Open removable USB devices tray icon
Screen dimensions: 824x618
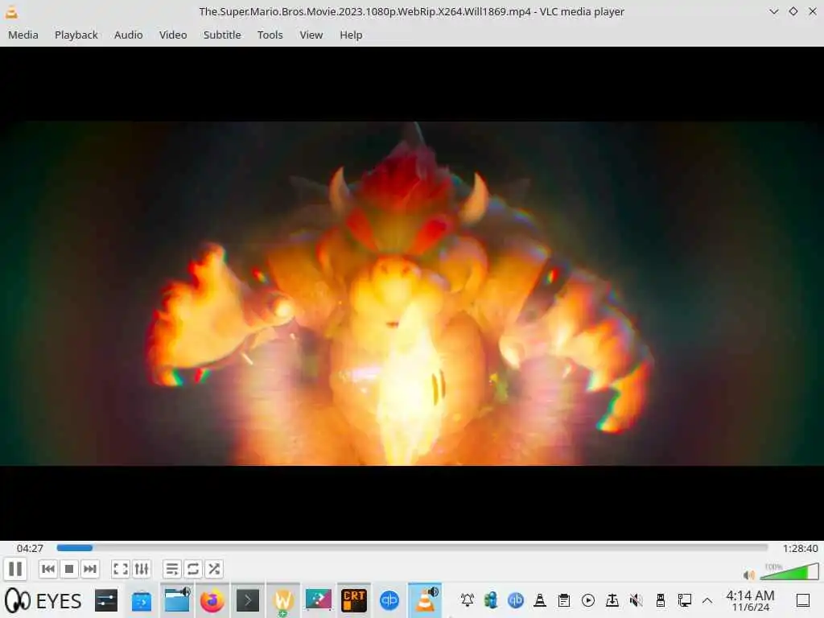tap(661, 600)
